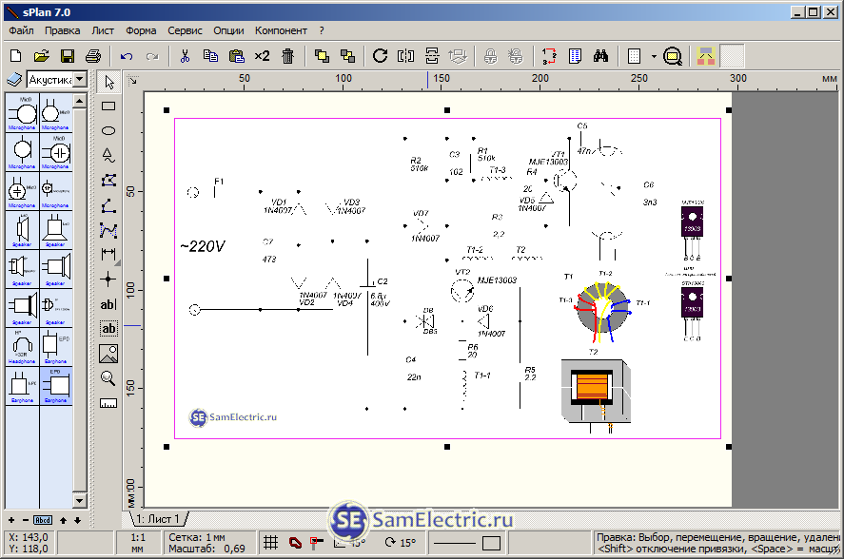Viewport: 844px width, 559px height.
Task: Open the Компонент menu
Action: pyautogui.click(x=281, y=30)
